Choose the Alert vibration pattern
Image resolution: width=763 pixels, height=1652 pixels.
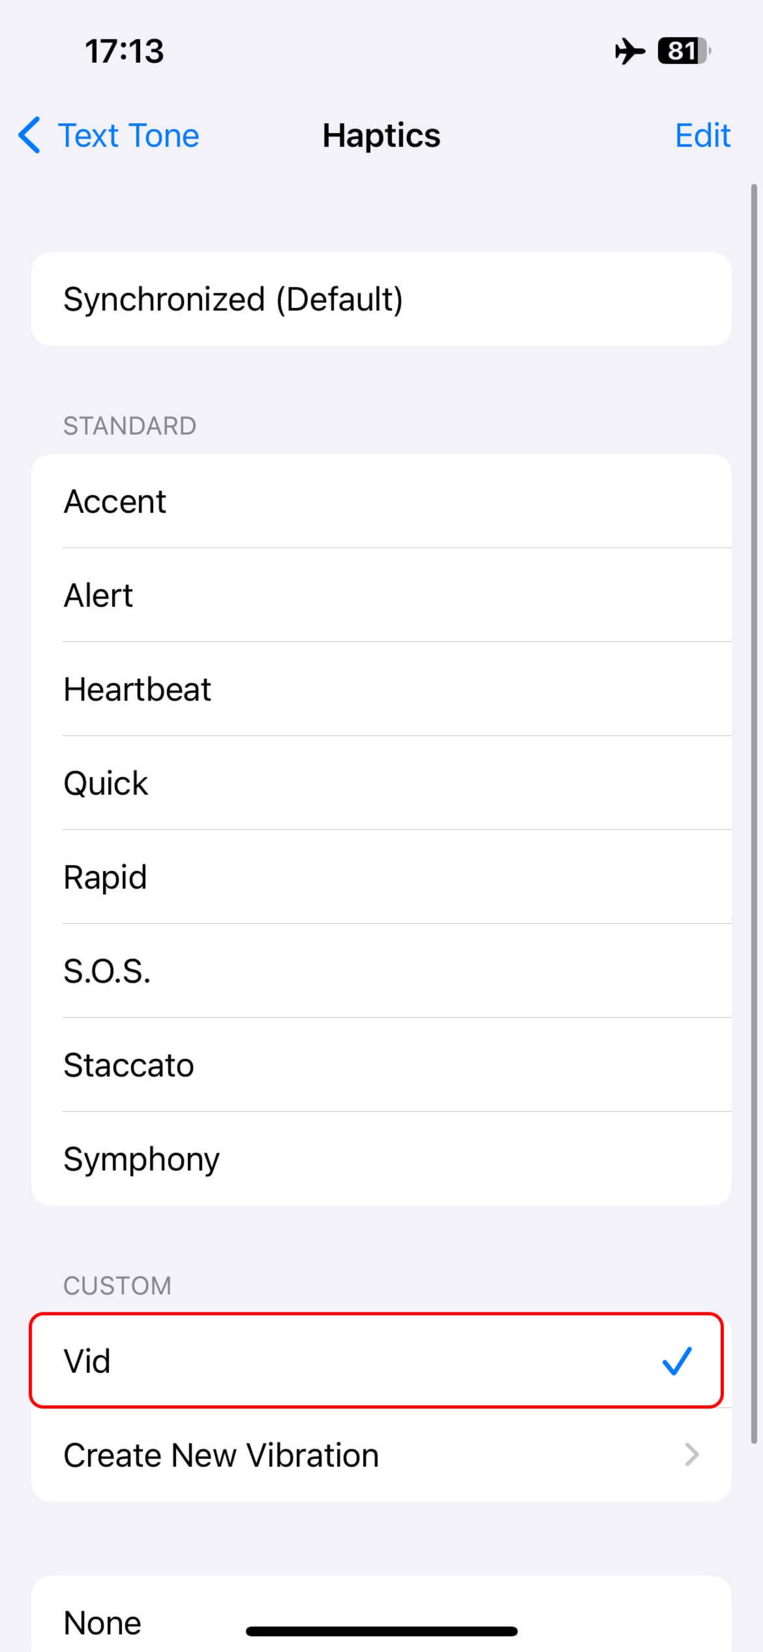(381, 595)
